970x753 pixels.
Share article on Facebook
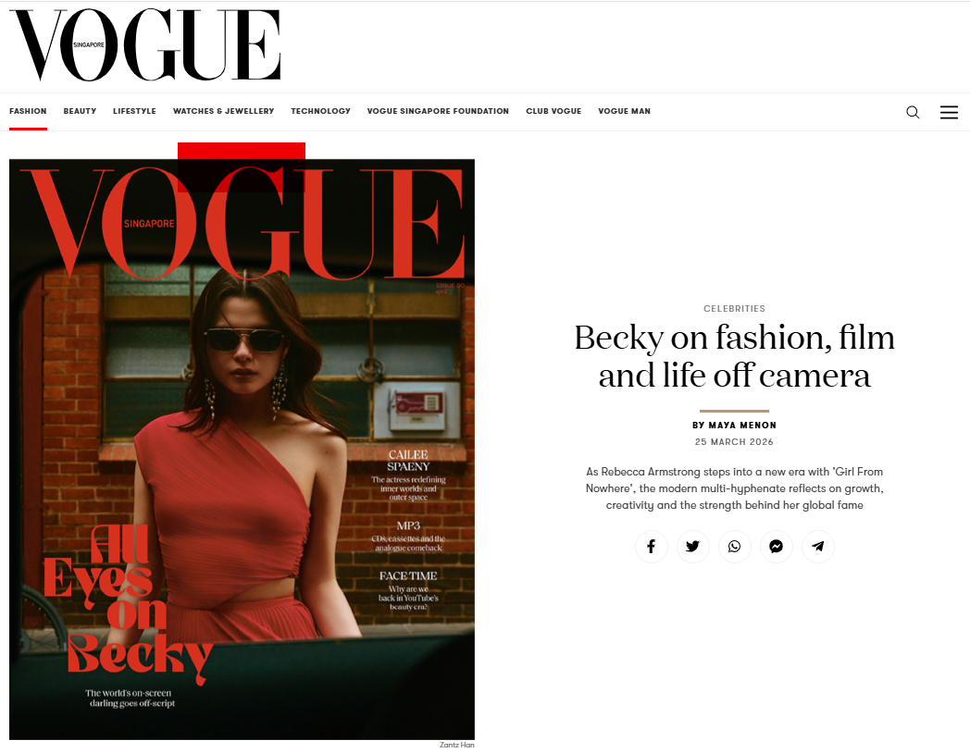tap(652, 547)
